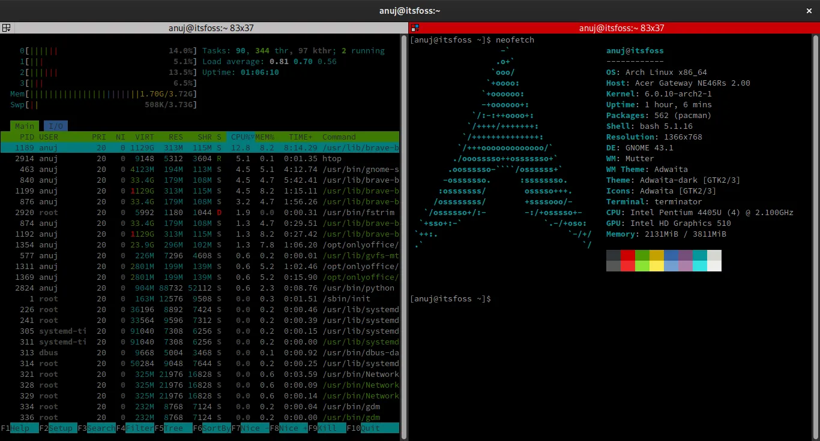Select the htop process row PID 2914
The width and height of the screenshot is (820, 441).
[x=180, y=158]
